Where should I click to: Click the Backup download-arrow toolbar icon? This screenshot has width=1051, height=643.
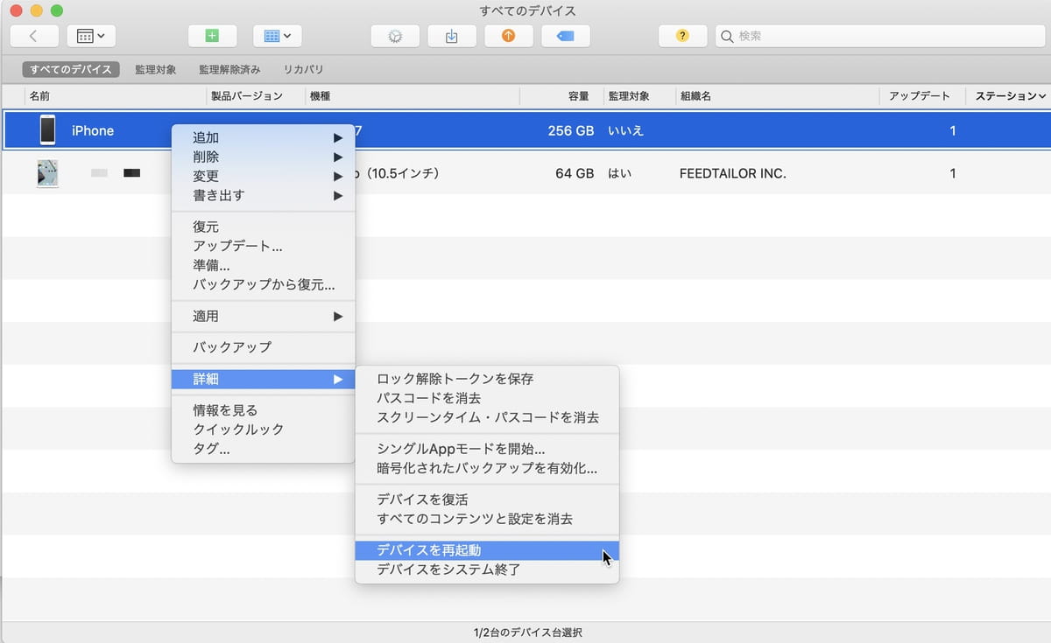coord(452,36)
